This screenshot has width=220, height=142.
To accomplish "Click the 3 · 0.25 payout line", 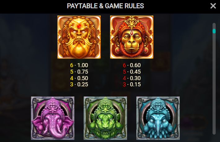I will tap(79, 84).
